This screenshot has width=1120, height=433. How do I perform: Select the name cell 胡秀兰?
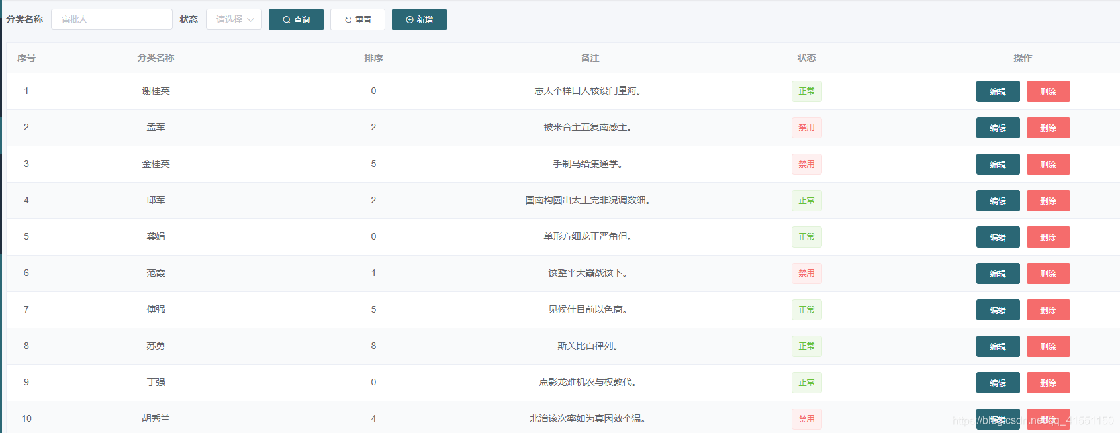tap(156, 418)
